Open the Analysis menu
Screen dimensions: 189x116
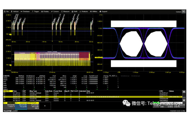point(84,12)
